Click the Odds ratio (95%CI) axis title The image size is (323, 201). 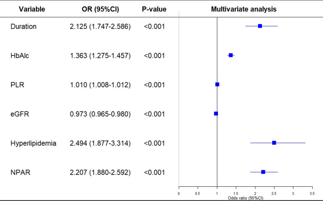pos(246,198)
